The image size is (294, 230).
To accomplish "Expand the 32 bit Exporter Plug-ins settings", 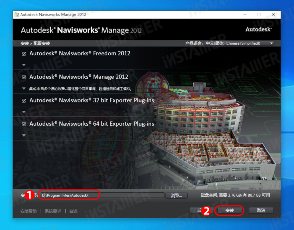I will (24, 112).
